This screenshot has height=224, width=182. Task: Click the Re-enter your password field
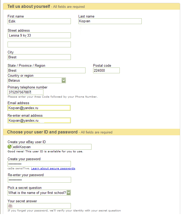[x=39, y=180]
